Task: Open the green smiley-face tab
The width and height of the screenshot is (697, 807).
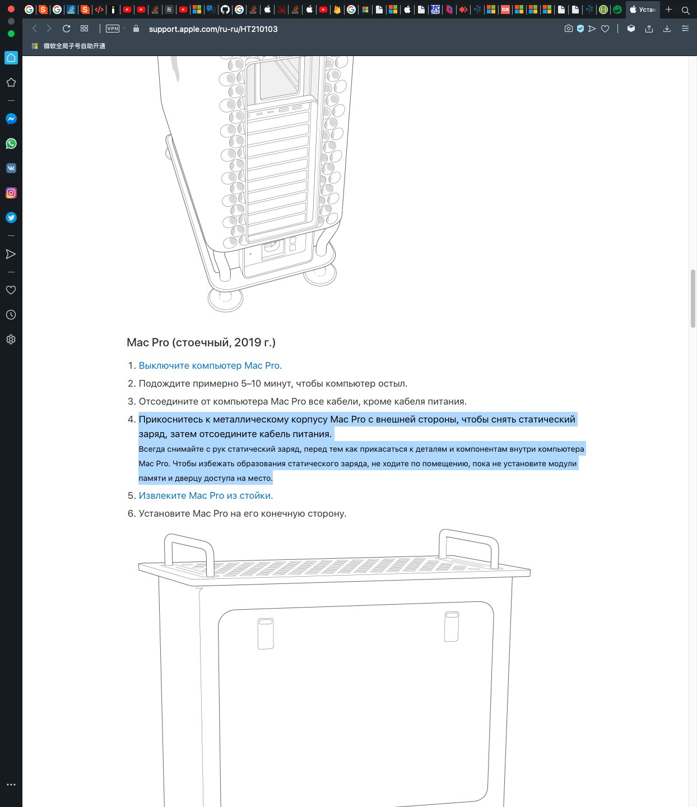Action: click(x=617, y=10)
